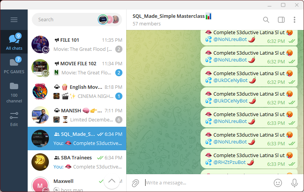The width and height of the screenshot is (304, 192).
Task: Open SBA Trainees group chat
Action: (77, 162)
